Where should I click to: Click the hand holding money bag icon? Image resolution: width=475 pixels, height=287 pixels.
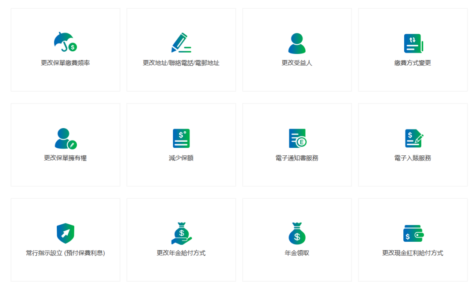[x=181, y=233]
